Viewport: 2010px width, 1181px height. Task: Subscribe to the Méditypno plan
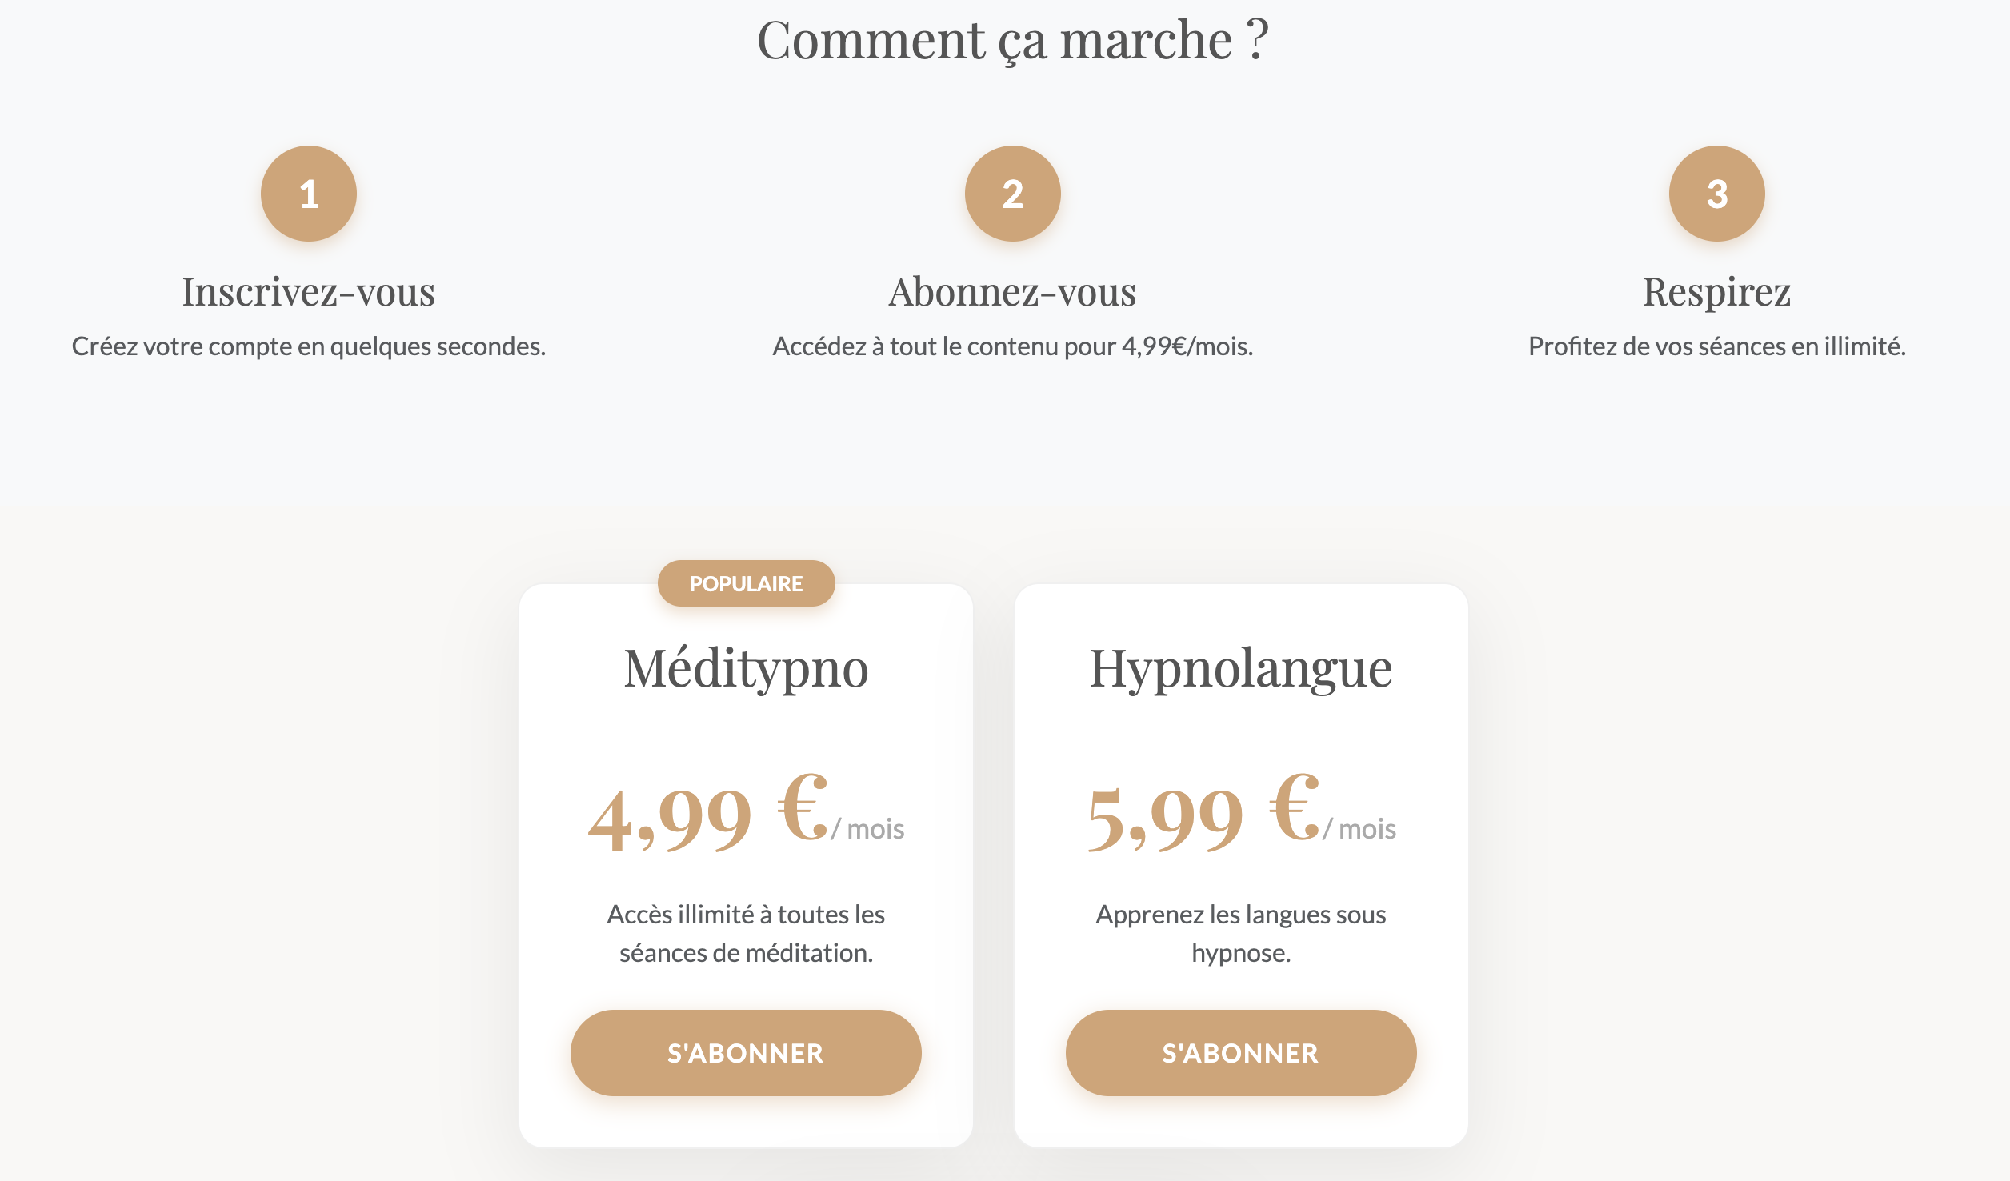746,1052
